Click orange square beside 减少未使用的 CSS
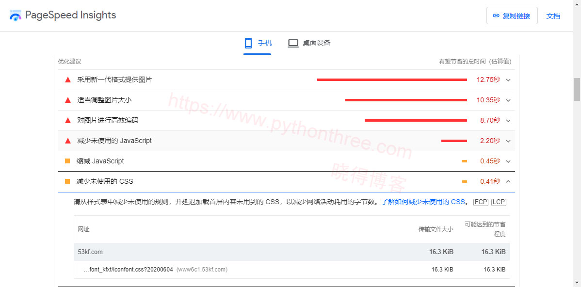This screenshot has width=581, height=287. tap(67, 181)
